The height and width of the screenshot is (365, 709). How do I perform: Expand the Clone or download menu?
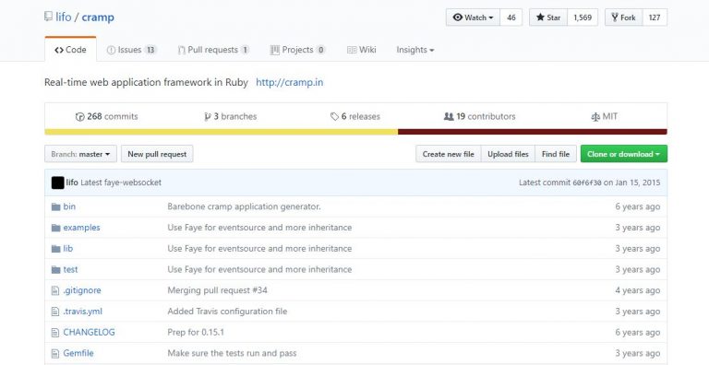tap(623, 154)
